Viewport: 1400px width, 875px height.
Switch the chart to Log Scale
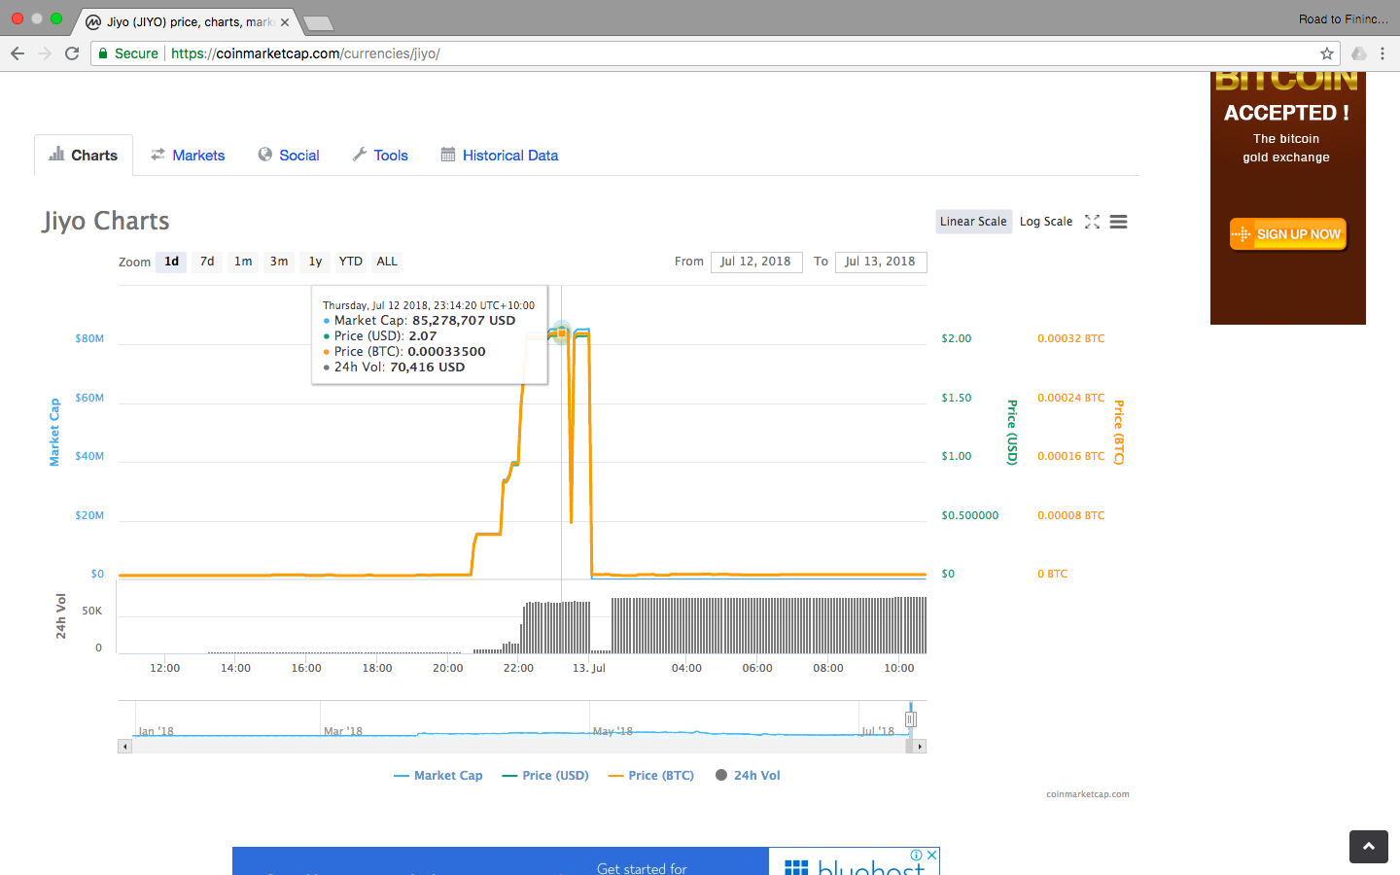[1046, 222]
